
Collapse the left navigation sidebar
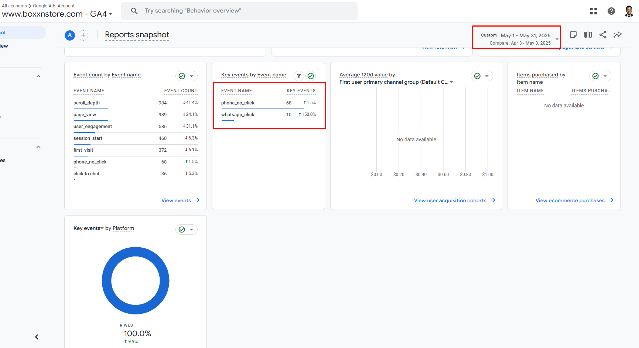point(37,337)
